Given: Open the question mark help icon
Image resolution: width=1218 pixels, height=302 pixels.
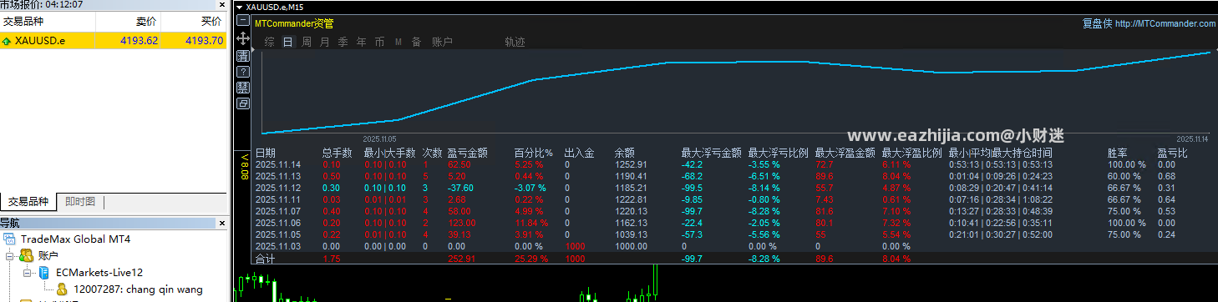Looking at the screenshot, I should 243,72.
